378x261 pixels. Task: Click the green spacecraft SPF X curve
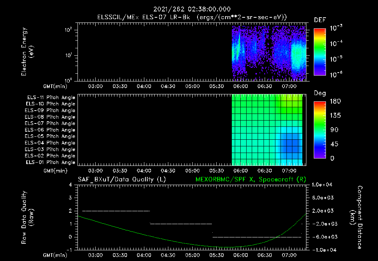pos(192,244)
